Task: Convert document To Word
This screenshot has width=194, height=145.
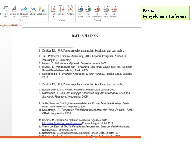Action: [x=80, y=12]
